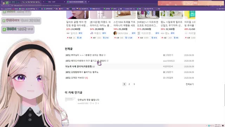This screenshot has width=225, height=127.
Task: Click the attachment icon on the 메이드카페 post
Action: [x=108, y=61]
